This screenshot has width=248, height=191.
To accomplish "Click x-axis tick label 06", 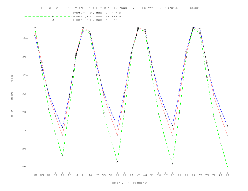I will [x=49, y=175].
